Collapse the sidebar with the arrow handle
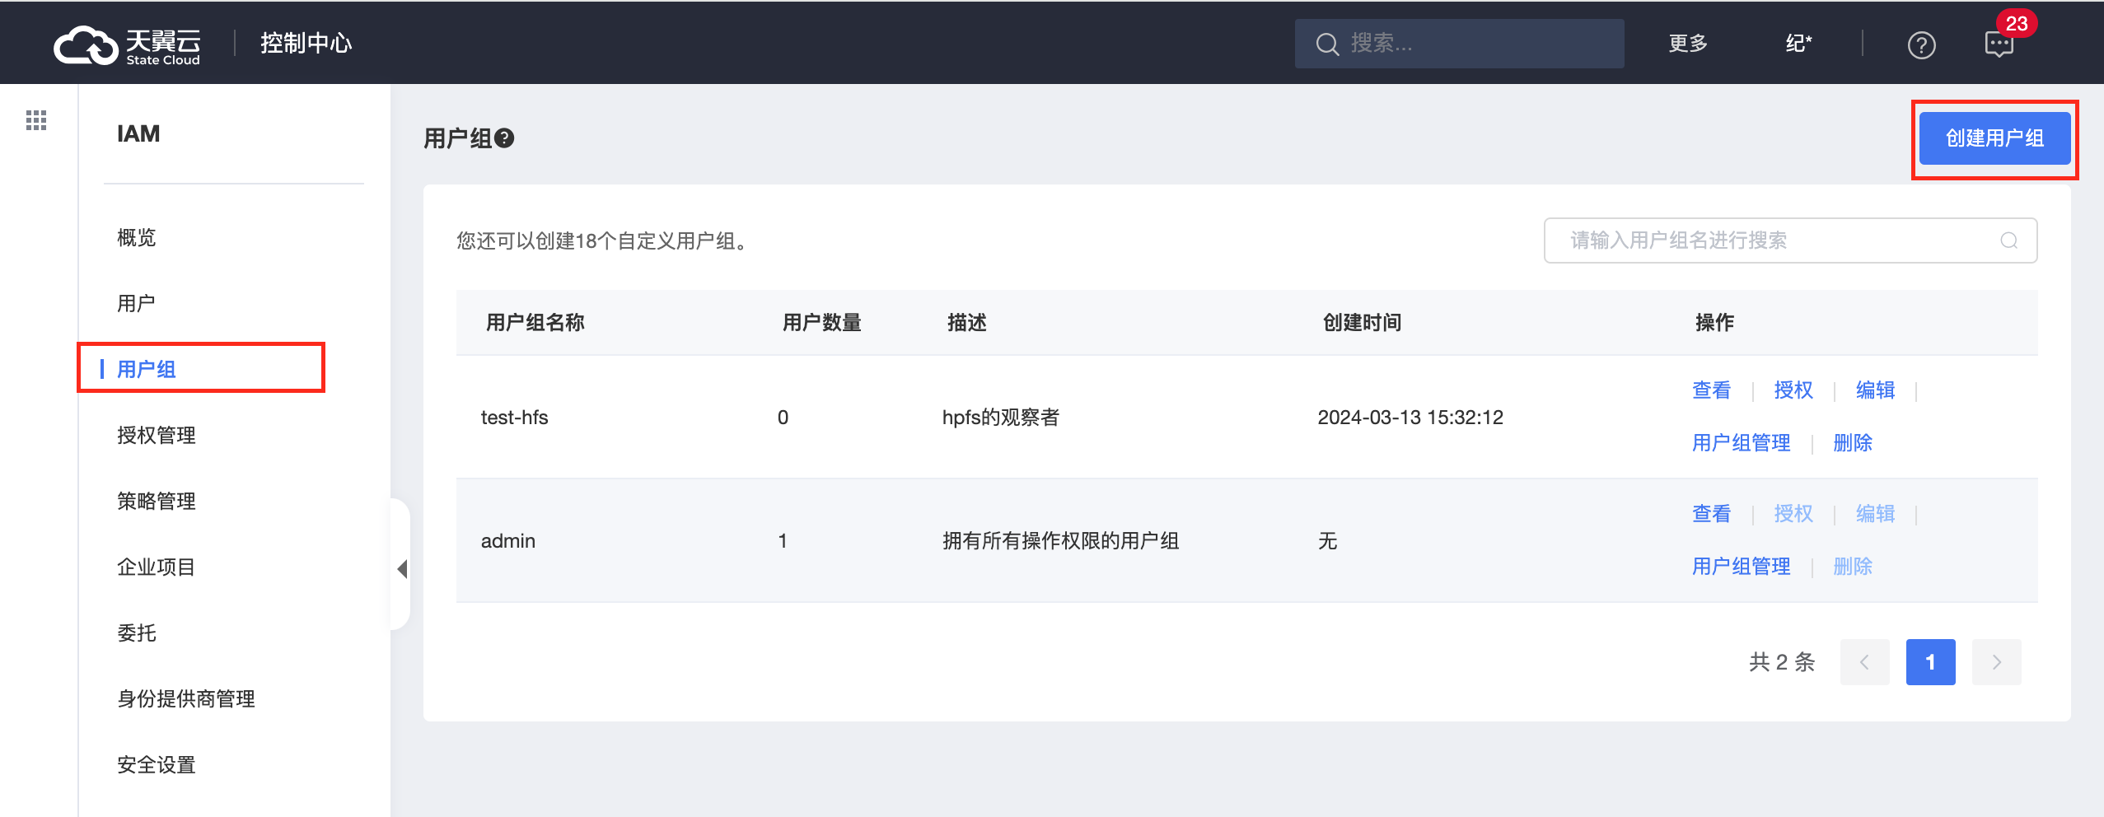 coord(402,568)
